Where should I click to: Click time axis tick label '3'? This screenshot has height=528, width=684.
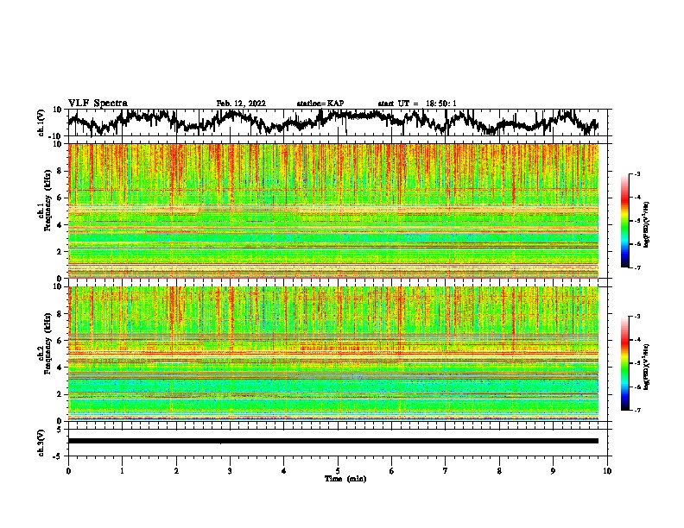pyautogui.click(x=230, y=471)
